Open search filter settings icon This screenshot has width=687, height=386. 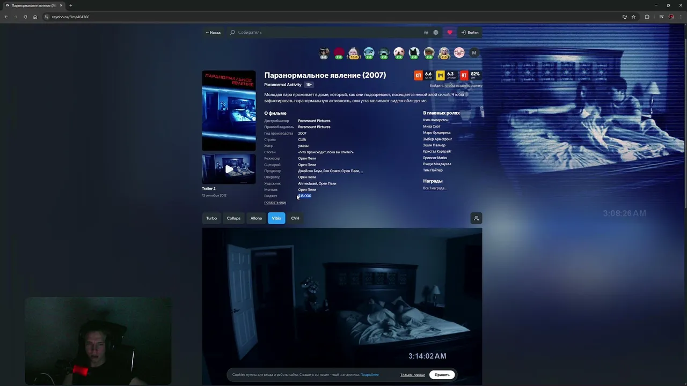(426, 32)
